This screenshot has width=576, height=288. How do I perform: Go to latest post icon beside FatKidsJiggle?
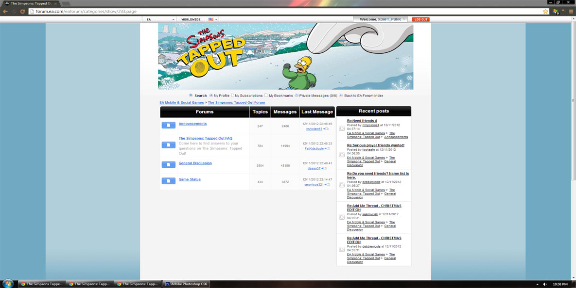pyautogui.click(x=328, y=149)
